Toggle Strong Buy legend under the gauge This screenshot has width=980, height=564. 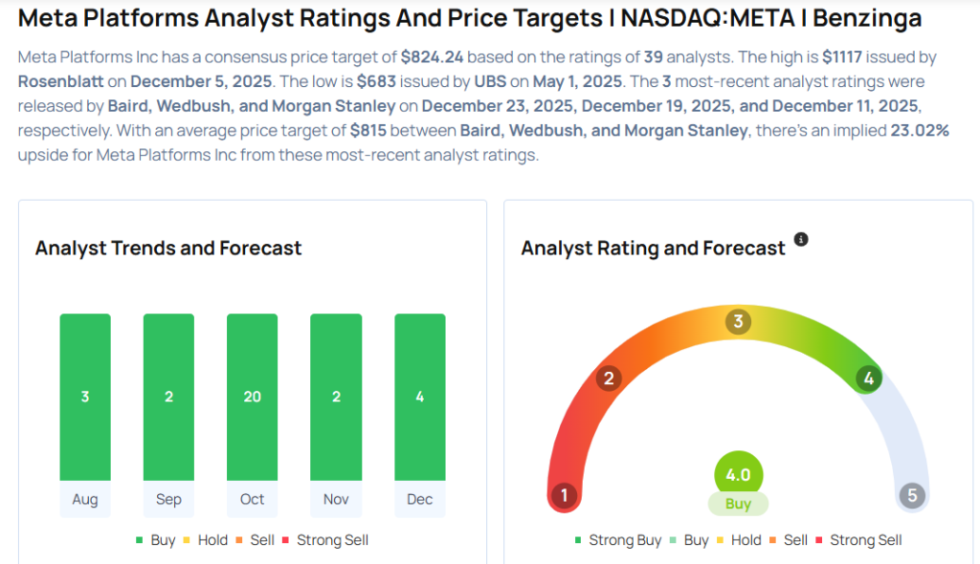pyautogui.click(x=617, y=540)
